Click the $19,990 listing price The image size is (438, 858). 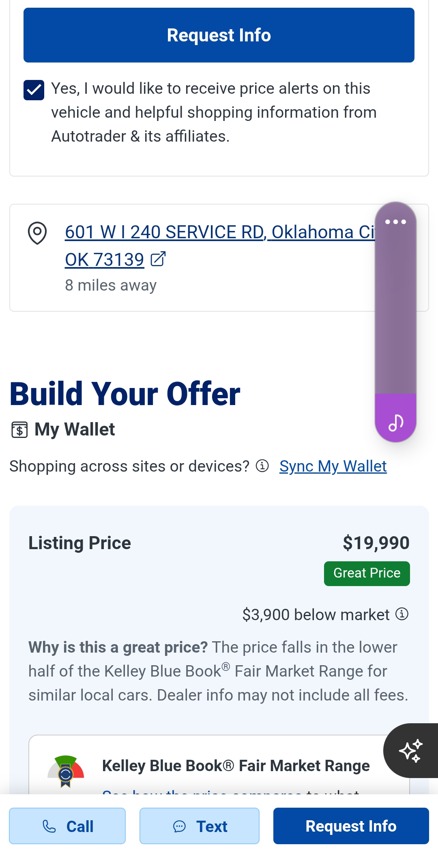(x=376, y=543)
